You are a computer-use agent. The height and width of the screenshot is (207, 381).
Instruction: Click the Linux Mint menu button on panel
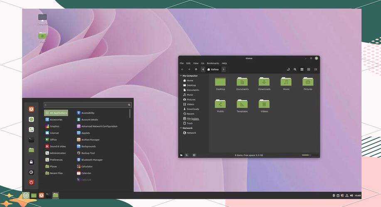(x=26, y=195)
